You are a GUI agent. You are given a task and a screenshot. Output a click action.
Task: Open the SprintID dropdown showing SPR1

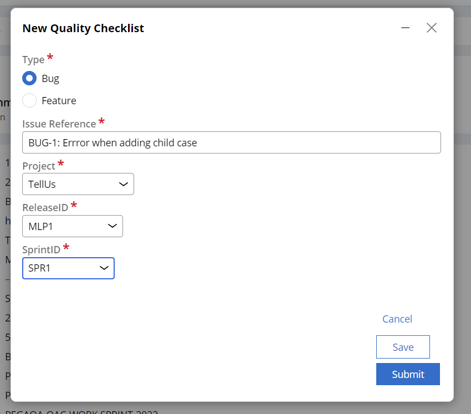[x=68, y=268]
